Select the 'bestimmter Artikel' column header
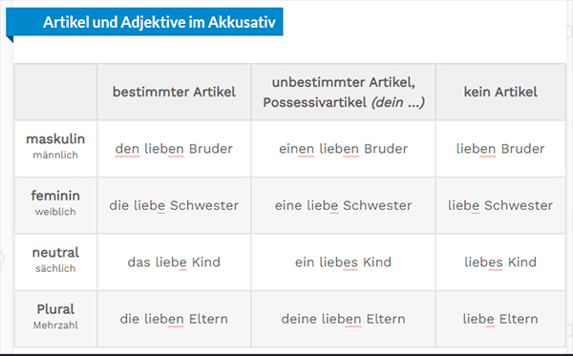The image size is (573, 356). [x=174, y=92]
